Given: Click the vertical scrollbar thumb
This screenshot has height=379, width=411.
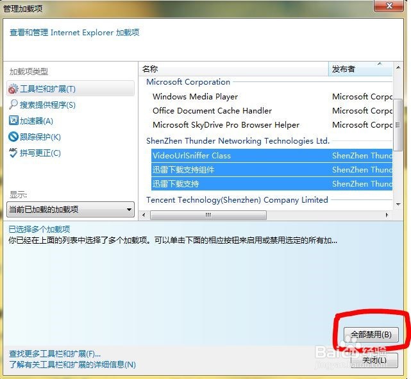Looking at the screenshot, I should coord(398,125).
